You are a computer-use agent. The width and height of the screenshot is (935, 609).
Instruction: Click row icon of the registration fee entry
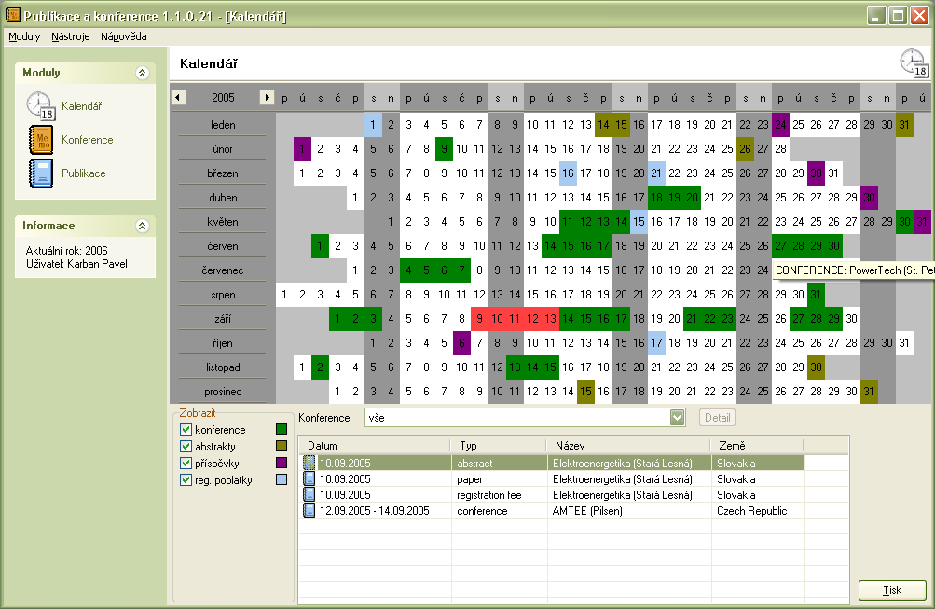309,494
